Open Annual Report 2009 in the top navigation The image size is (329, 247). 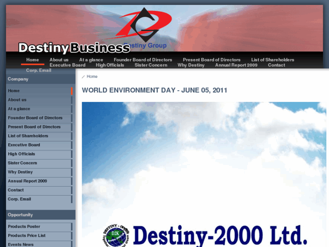[236, 65]
